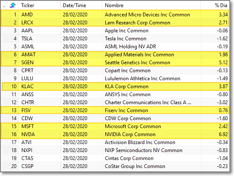This screenshot has height=176, width=234.
Task: Select the AMD row
Action: pos(115,15)
